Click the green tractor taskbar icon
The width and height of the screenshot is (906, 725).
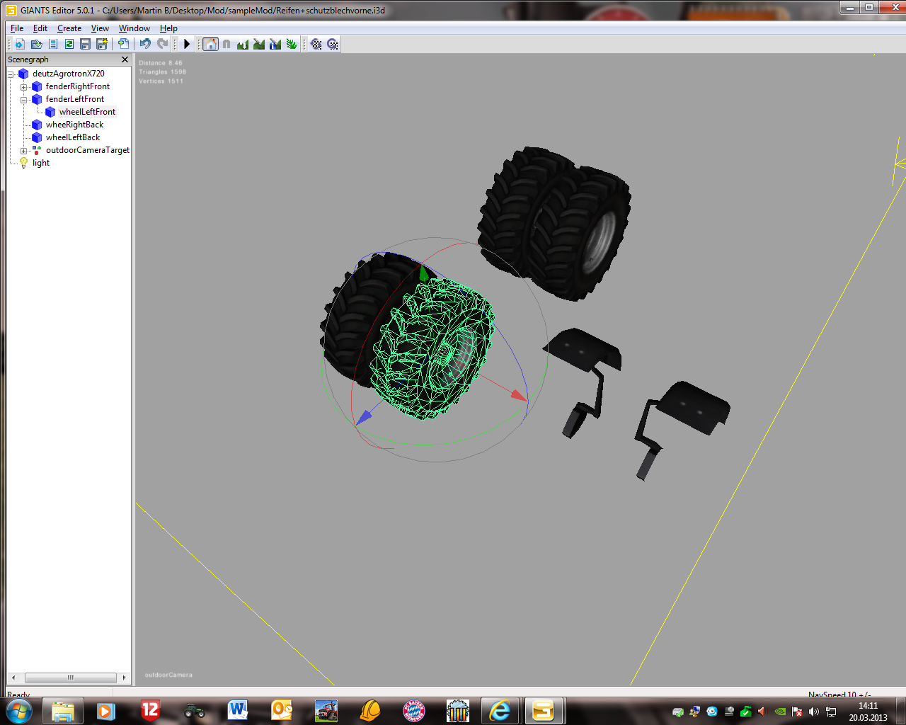click(195, 710)
